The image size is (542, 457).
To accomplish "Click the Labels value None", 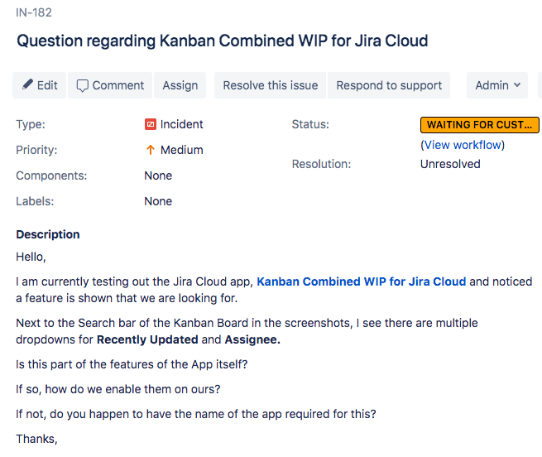I will pyautogui.click(x=158, y=201).
